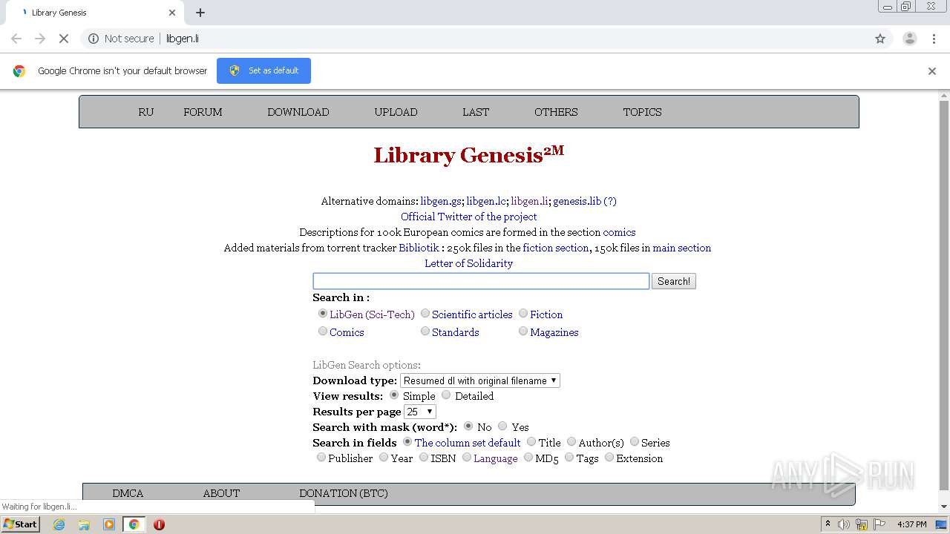Open the RU language menu item
Image resolution: width=950 pixels, height=534 pixels.
(x=146, y=112)
